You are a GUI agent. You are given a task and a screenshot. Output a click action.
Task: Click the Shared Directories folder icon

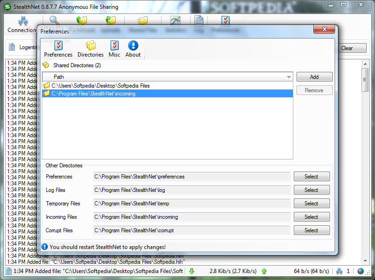45,65
